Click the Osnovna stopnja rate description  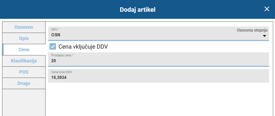click(x=252, y=30)
